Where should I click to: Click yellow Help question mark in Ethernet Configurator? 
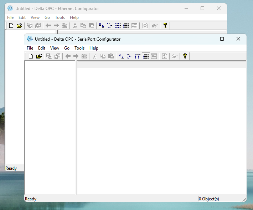165,25
